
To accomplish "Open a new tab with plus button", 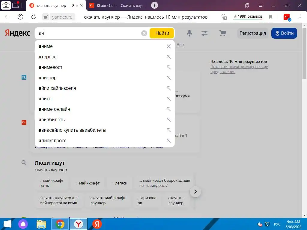I will pos(154,5).
